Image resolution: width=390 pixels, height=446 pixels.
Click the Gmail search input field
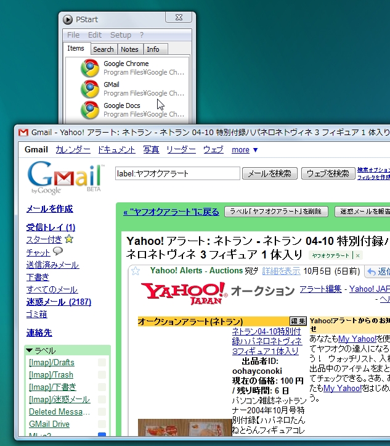coord(177,173)
